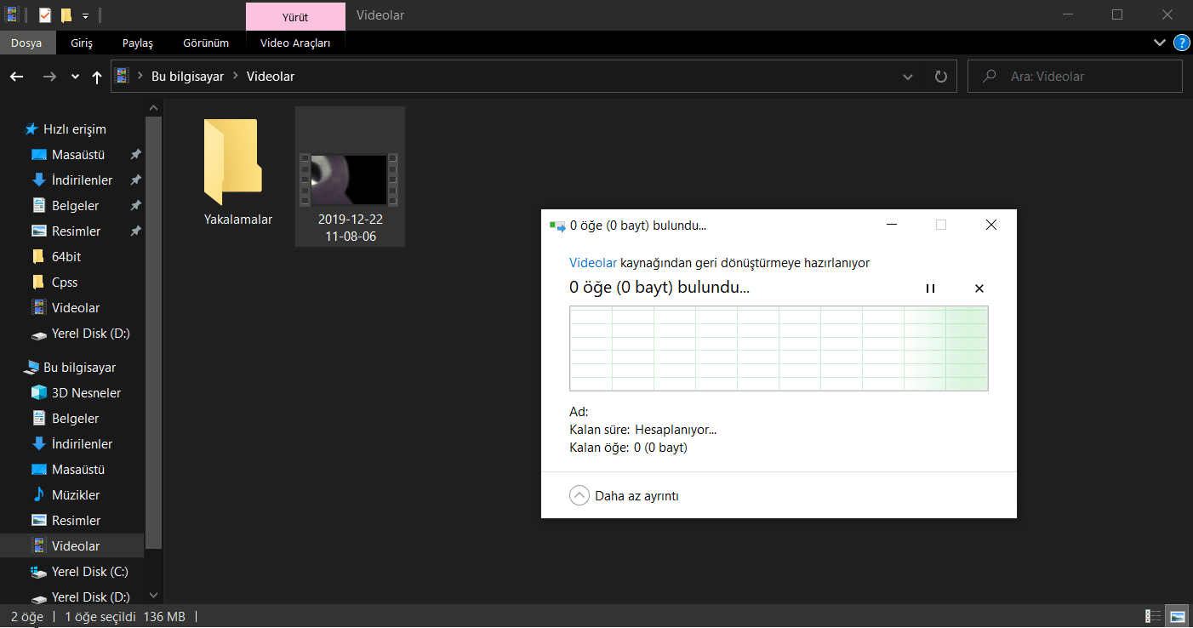Collapse details with Daha az ayrıntı
This screenshot has width=1193, height=628.
pos(624,495)
